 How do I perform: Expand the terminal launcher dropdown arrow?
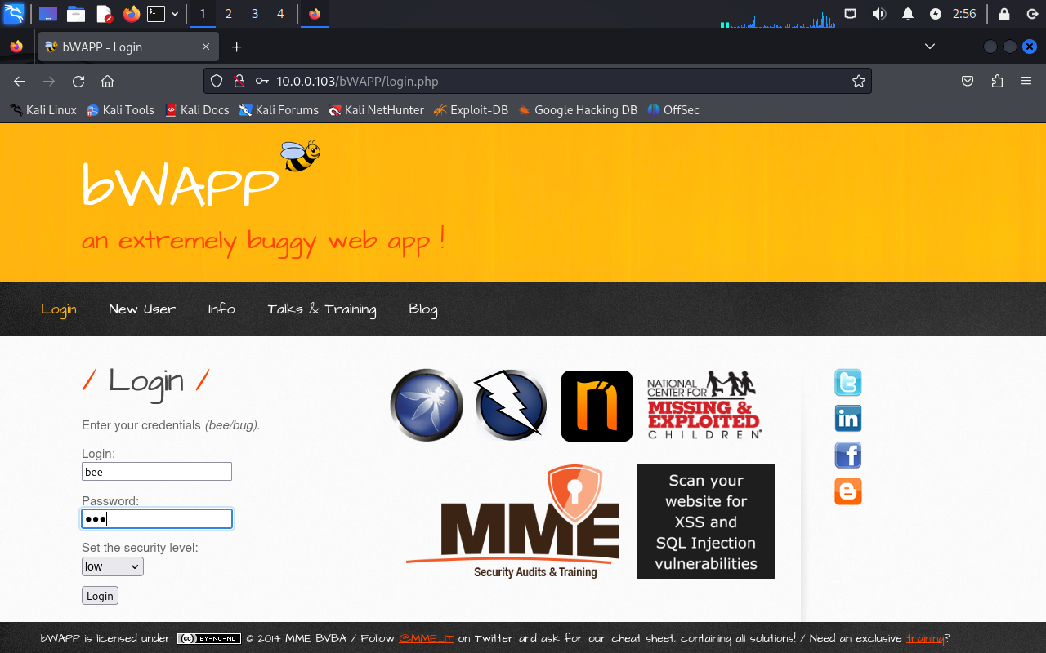175,14
